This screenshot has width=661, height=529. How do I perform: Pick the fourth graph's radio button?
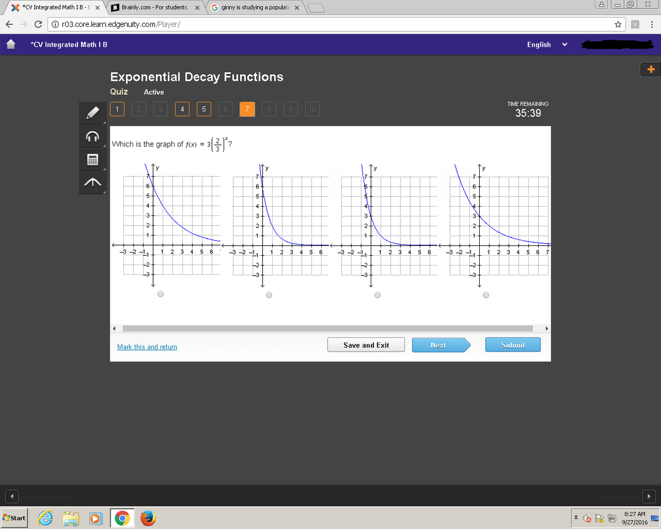[x=486, y=294]
